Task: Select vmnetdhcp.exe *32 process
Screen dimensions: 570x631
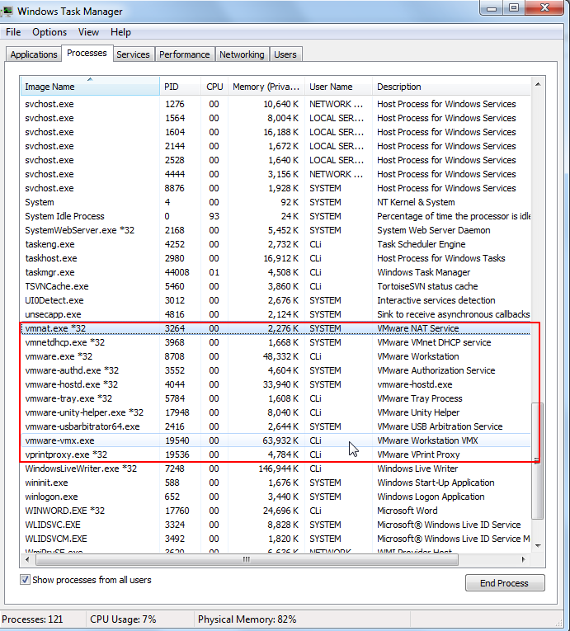Action: pos(276,342)
